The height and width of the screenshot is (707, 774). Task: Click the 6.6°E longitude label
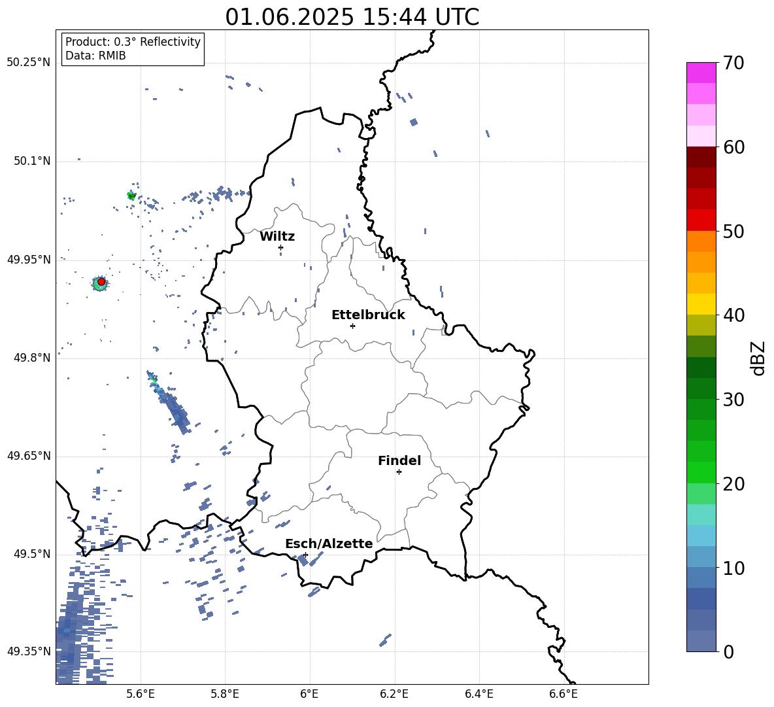coord(564,695)
